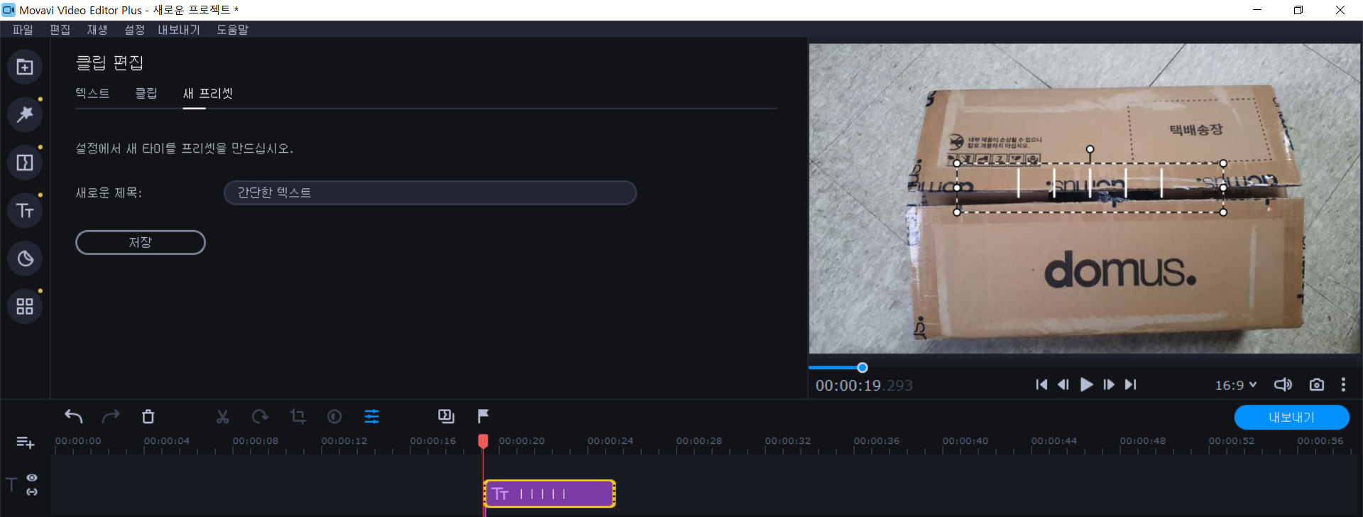Click the 00:00:08 mark on timeline ruler

[255, 440]
